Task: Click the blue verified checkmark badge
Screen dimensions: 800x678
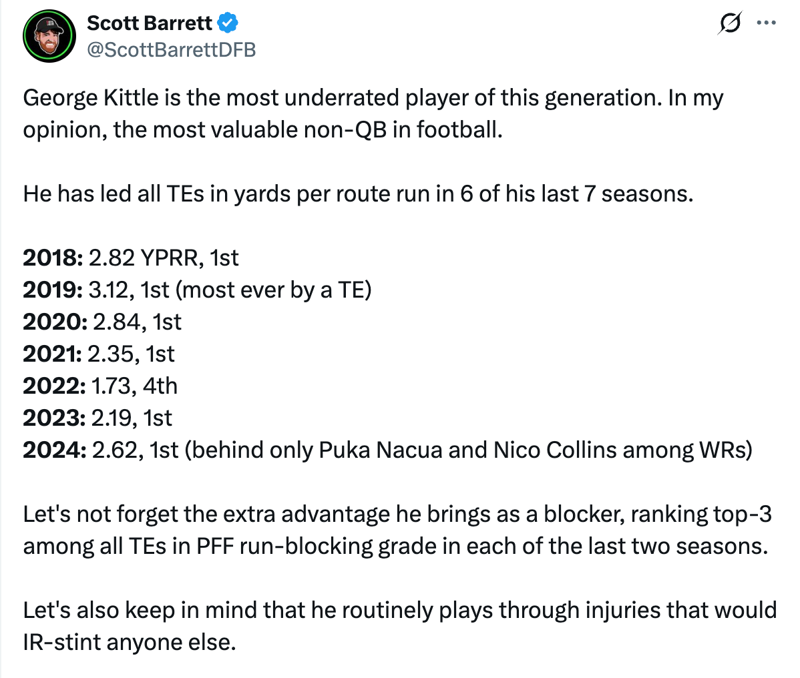Action: (x=228, y=23)
